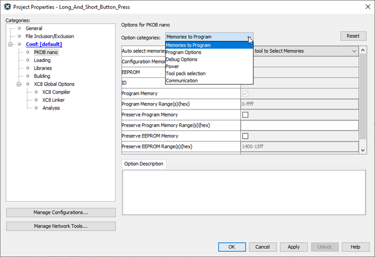Choose Program Options from the dropdown list

pos(183,53)
